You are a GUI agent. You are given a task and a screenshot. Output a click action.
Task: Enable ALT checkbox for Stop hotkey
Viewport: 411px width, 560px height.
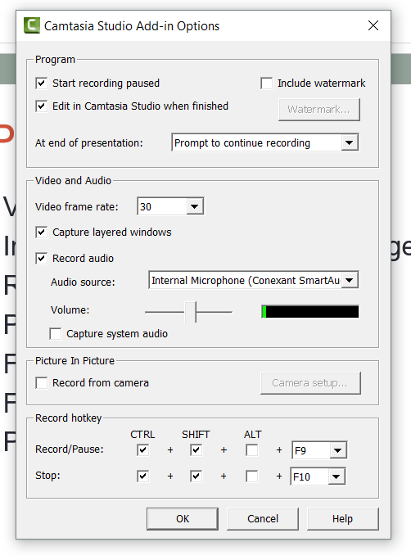point(251,476)
